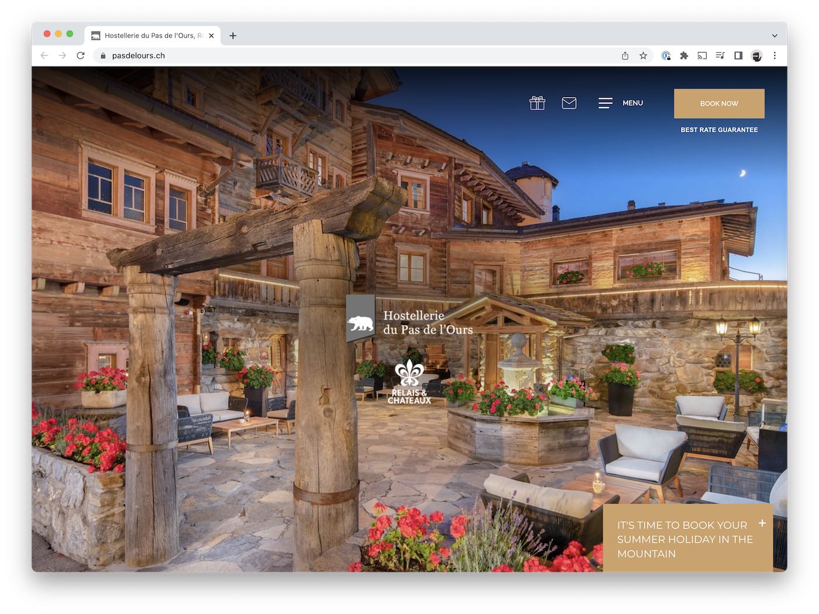Open the media controls icon
819x614 pixels.
click(720, 56)
